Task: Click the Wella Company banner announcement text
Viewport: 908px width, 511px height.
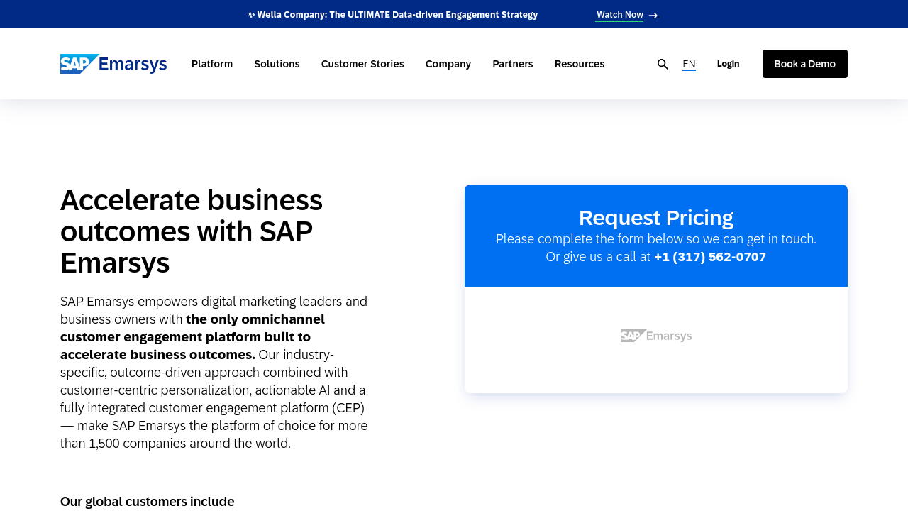Action: point(397,15)
